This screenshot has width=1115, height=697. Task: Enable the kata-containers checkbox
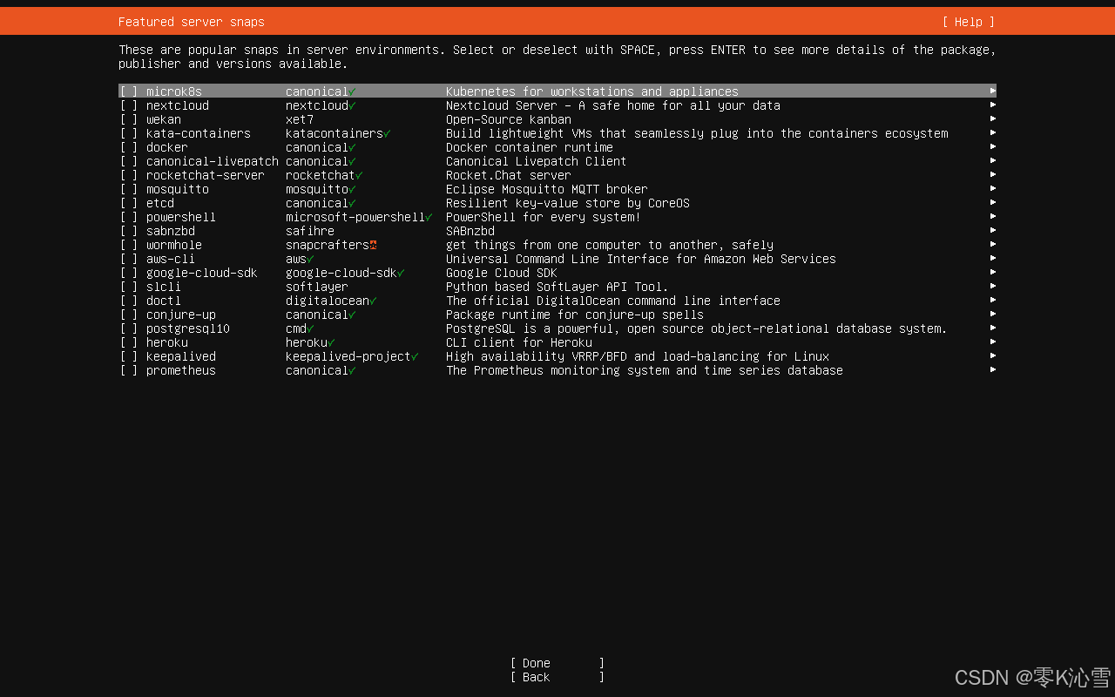tap(129, 133)
